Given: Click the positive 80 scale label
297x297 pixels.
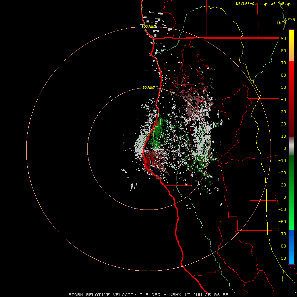Looking at the screenshot, I should (x=283, y=51).
